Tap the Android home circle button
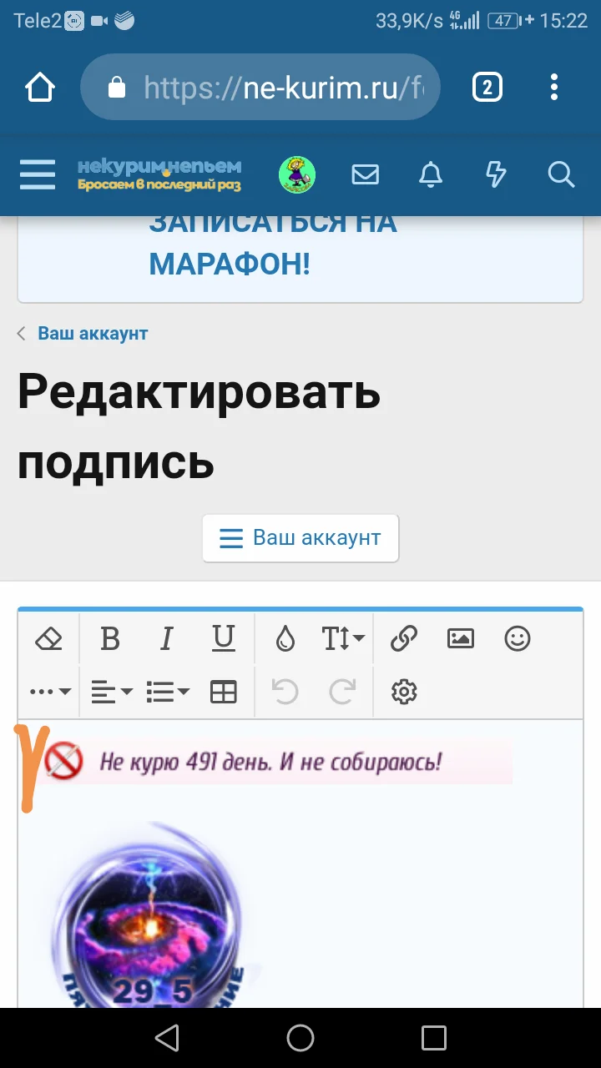The image size is (601, 1068). 300,1038
